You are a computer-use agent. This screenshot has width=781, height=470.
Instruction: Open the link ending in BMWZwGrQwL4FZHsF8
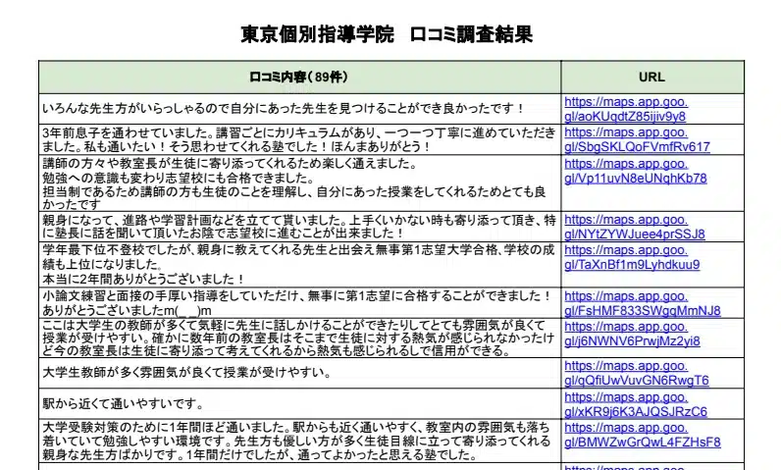coord(643,435)
